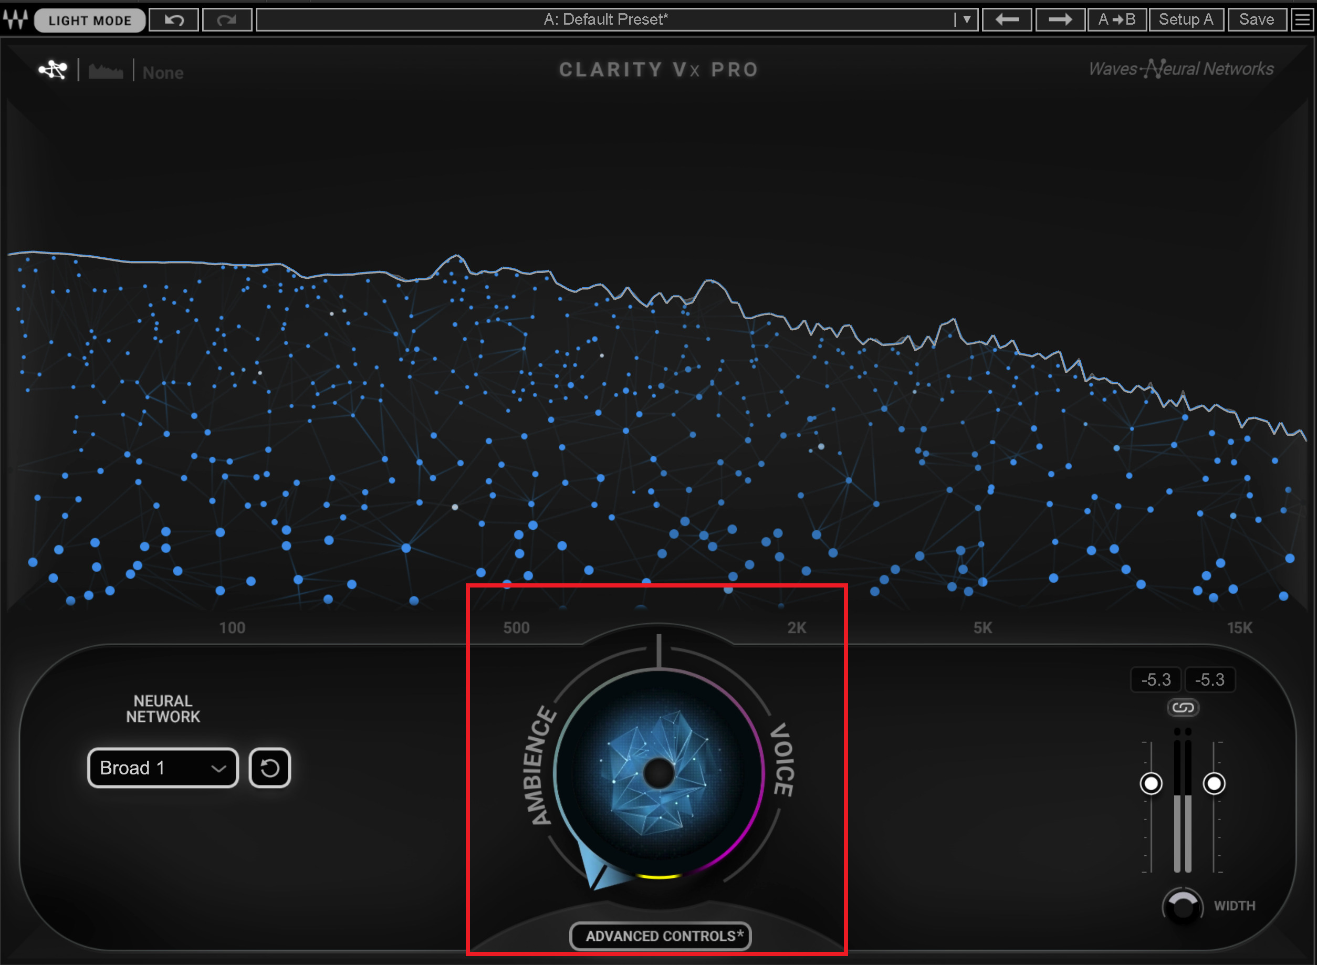Click the right output fader handle
The height and width of the screenshot is (965, 1317).
1214,783
